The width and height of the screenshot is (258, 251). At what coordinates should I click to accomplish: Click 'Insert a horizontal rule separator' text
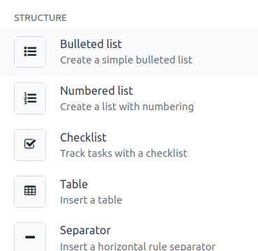point(138,246)
